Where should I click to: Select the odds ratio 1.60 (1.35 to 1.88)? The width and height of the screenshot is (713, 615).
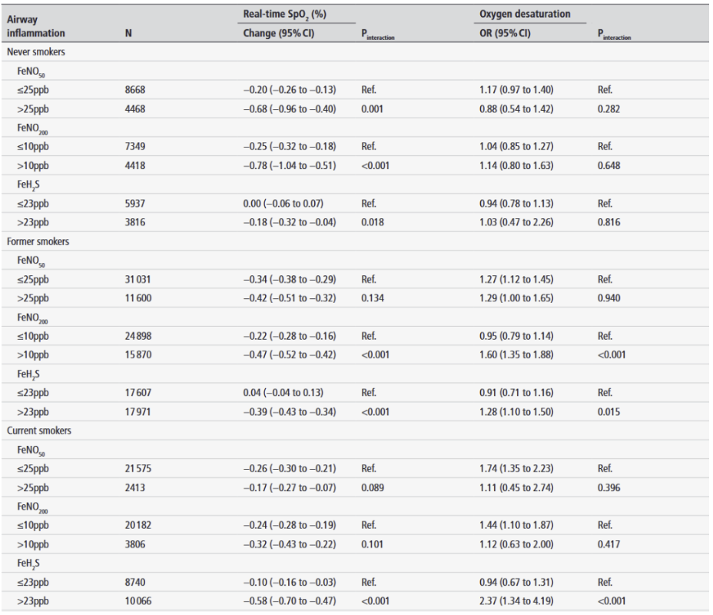[516, 355]
